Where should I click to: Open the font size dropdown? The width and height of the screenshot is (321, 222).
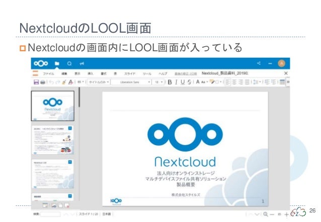[x=158, y=82]
